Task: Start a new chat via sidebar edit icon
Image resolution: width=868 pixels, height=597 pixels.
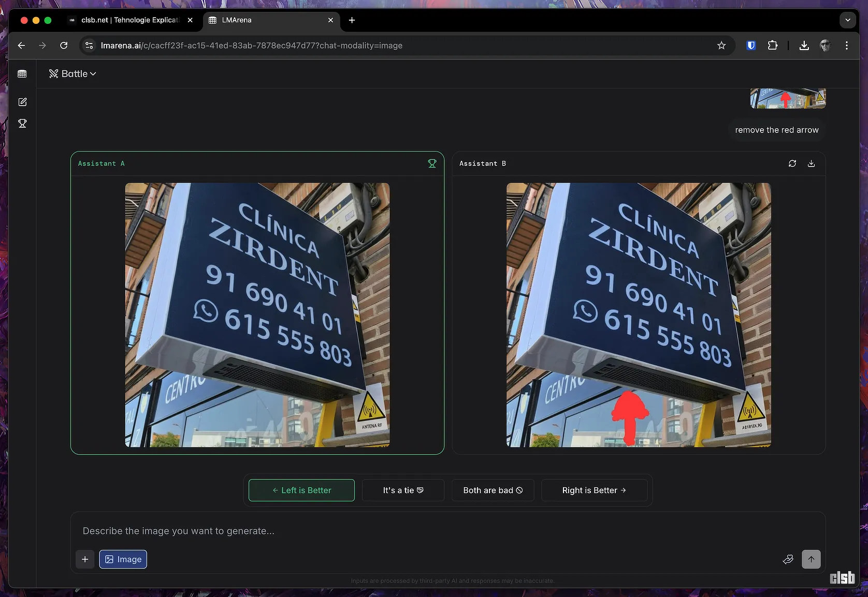Action: point(22,102)
